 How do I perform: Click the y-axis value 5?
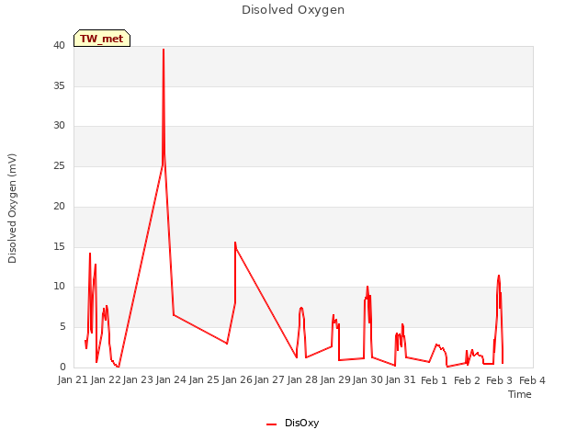click(62, 327)
